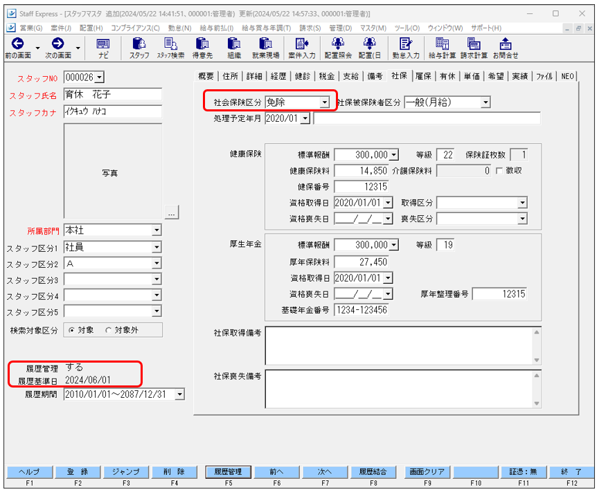Click the 次の画面 forward arrow icon
Image resolution: width=597 pixels, height=492 pixels.
57,44
